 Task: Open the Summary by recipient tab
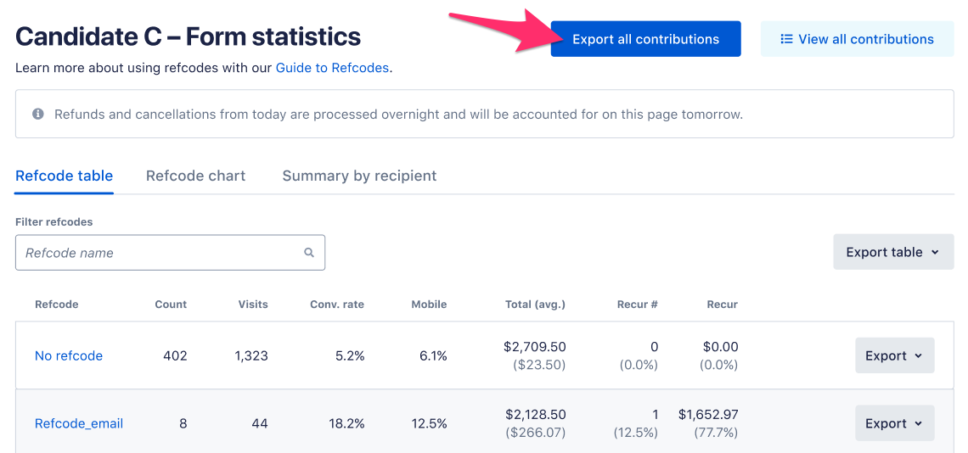pos(359,176)
